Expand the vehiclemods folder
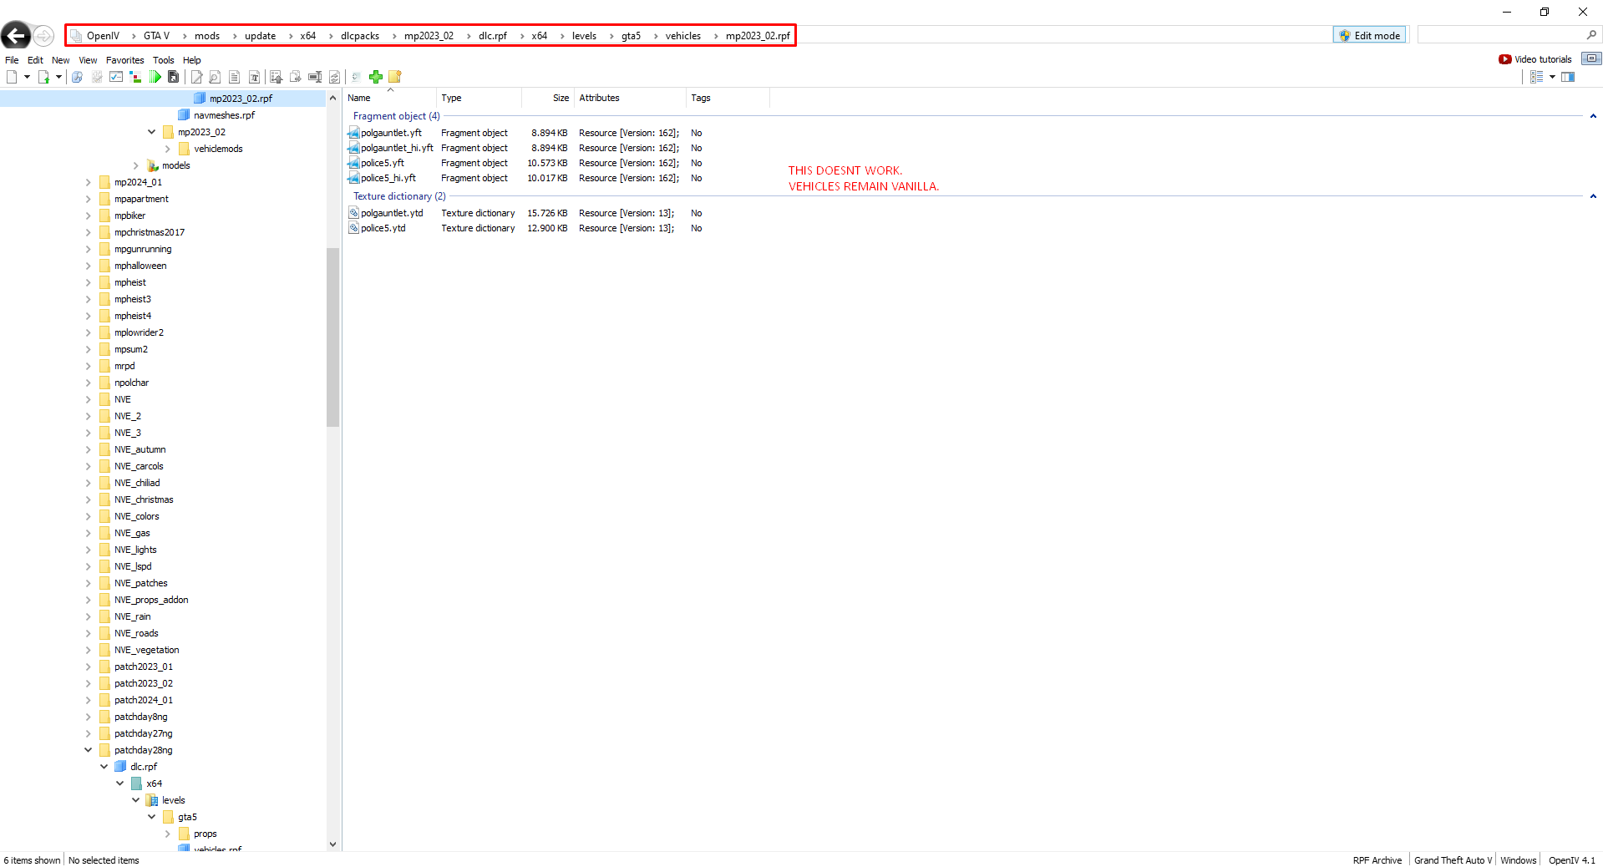This screenshot has width=1603, height=867. (167, 149)
